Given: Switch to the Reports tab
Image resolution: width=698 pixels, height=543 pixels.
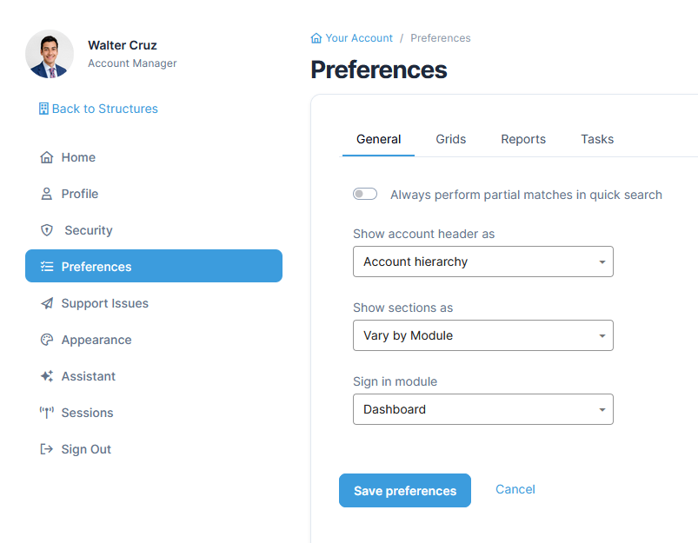Looking at the screenshot, I should click(x=523, y=139).
